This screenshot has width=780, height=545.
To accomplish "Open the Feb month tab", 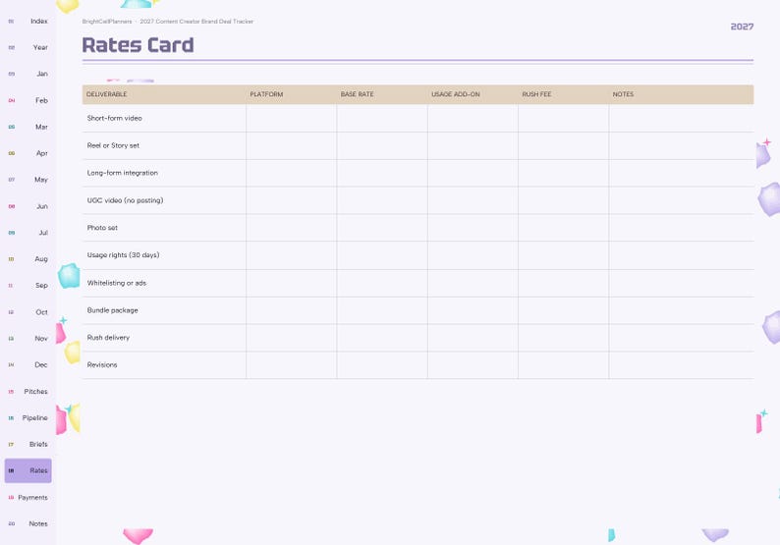I will 28,100.
